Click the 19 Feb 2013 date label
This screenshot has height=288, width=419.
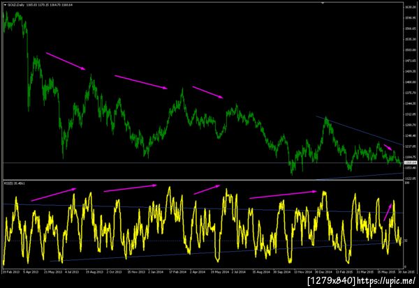click(11, 272)
